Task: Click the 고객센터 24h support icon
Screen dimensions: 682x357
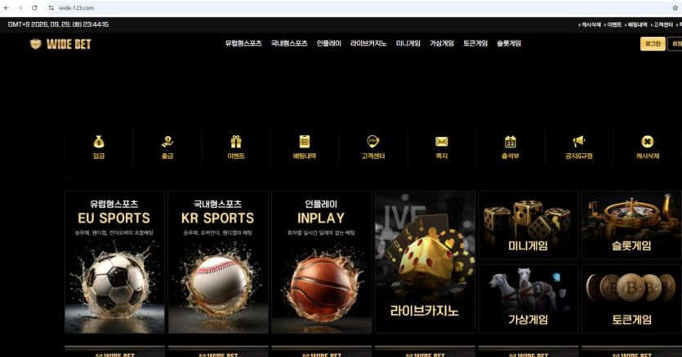Action: [373, 142]
